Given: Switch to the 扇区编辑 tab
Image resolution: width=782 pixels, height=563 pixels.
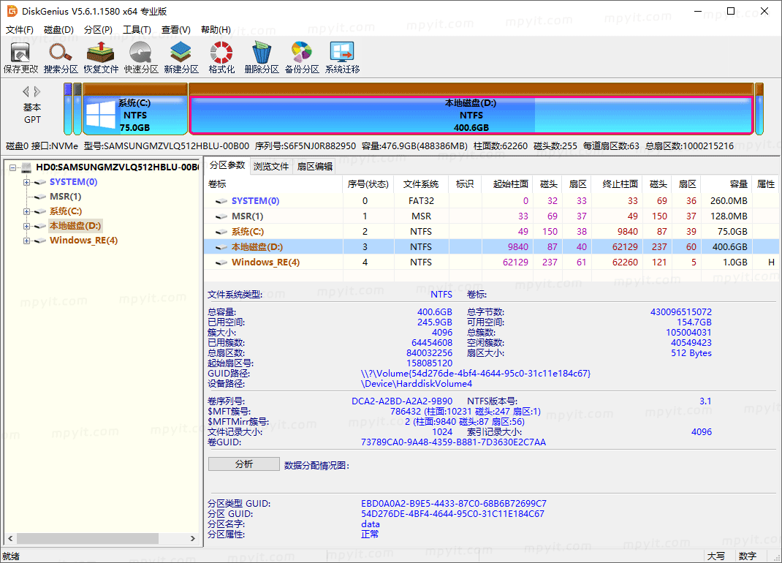Looking at the screenshot, I should pyautogui.click(x=315, y=167).
